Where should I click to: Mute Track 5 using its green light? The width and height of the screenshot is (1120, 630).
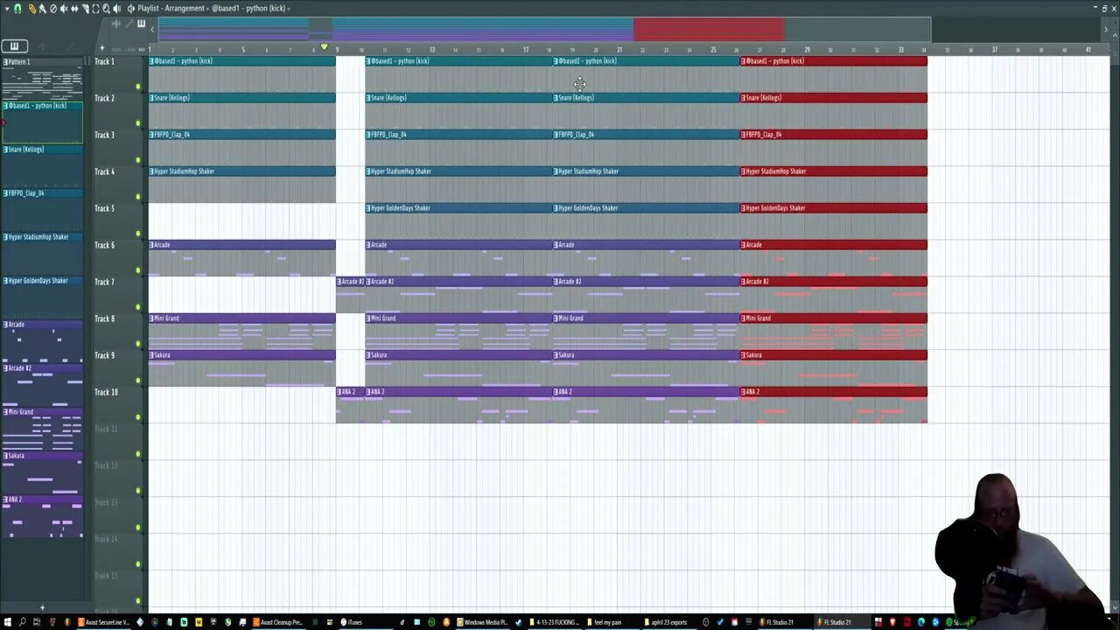[137, 233]
